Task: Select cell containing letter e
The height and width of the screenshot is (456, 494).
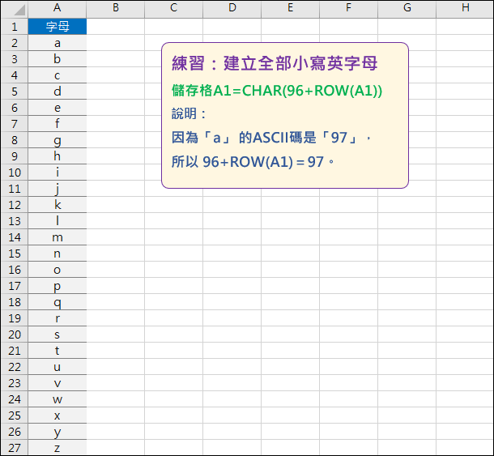Action: (x=57, y=108)
